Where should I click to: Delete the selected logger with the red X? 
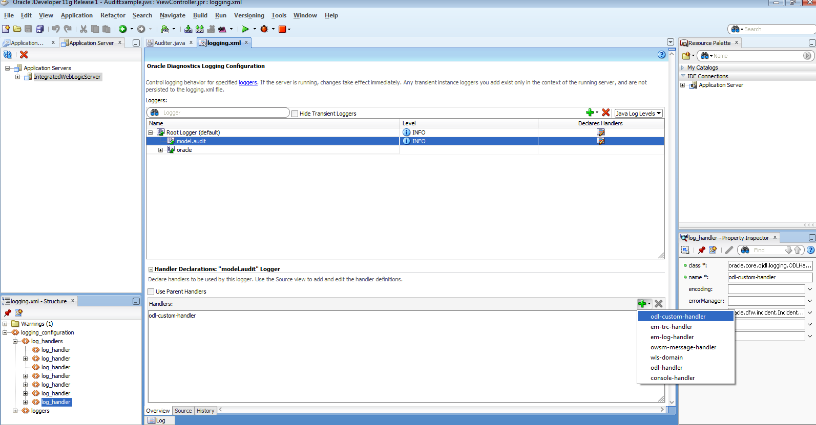(606, 113)
